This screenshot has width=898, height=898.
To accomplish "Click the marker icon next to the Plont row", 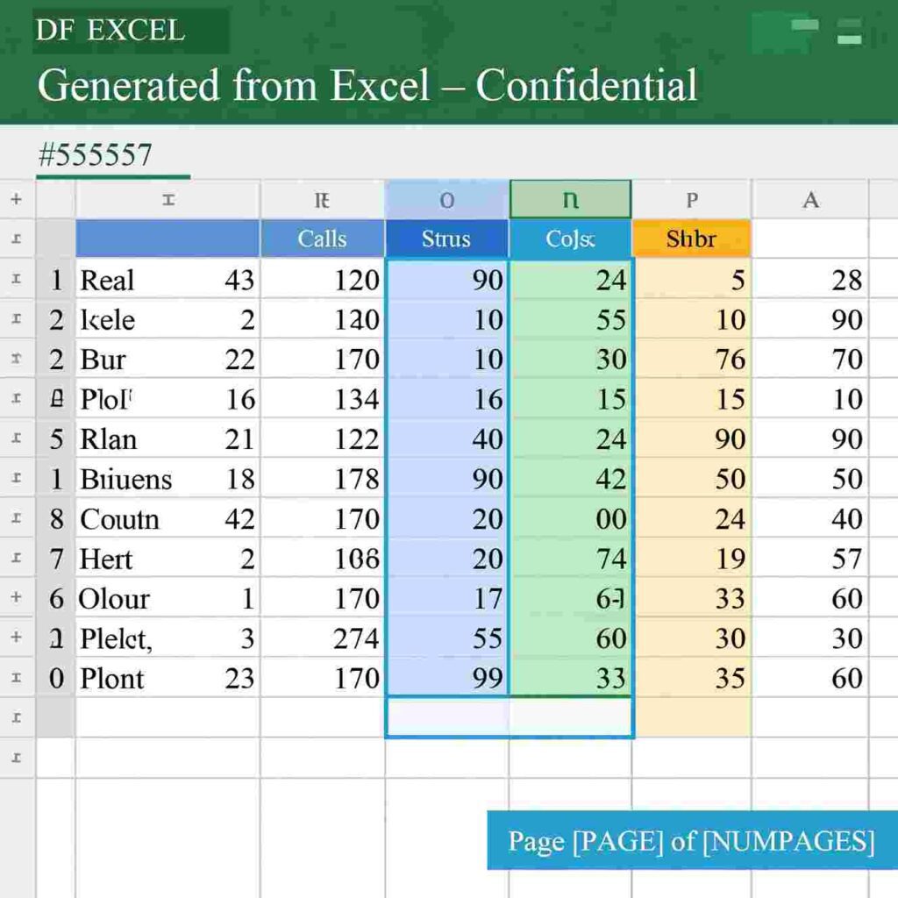I will [18, 679].
